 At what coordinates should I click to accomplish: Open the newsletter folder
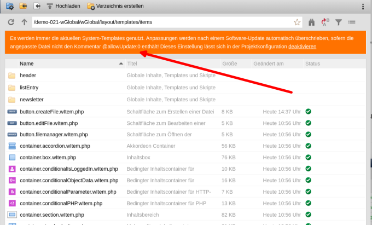pyautogui.click(x=32, y=100)
